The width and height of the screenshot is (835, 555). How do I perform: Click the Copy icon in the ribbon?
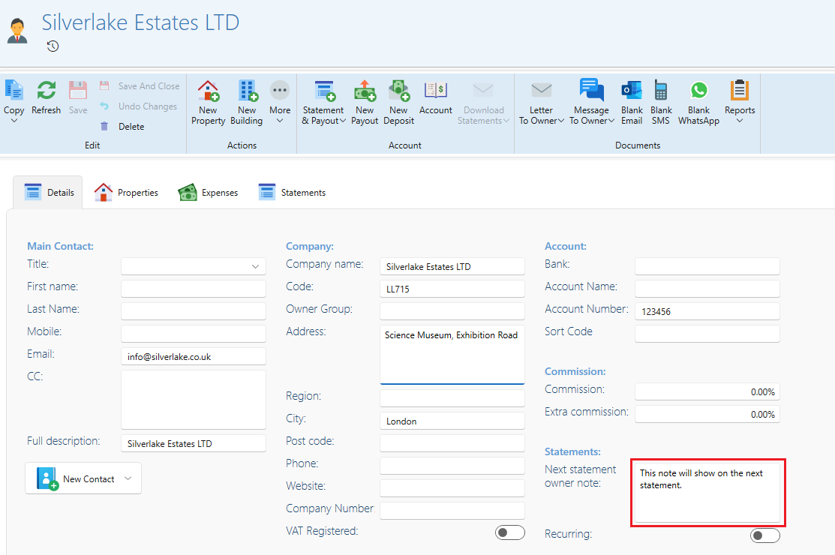click(x=14, y=90)
